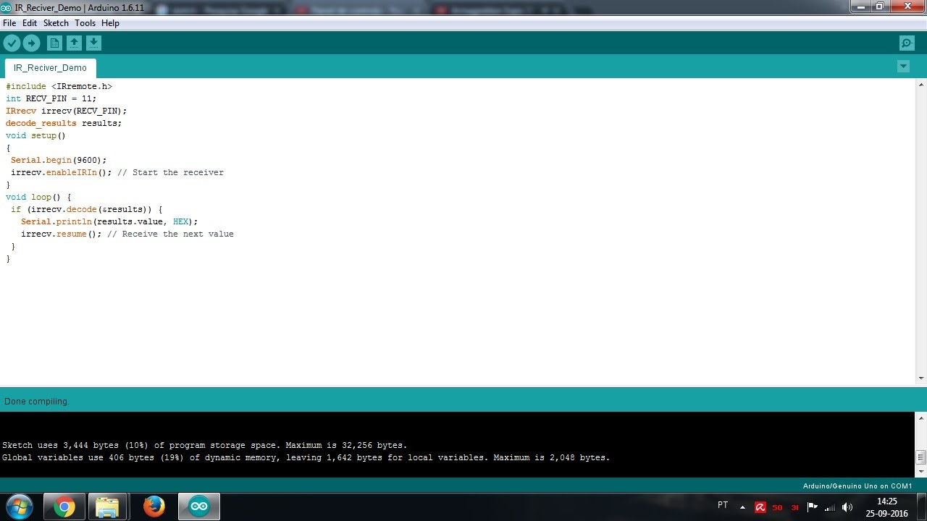927x521 pixels.
Task: Click the 'Global variables use 406 bytes' line
Action: (x=306, y=457)
